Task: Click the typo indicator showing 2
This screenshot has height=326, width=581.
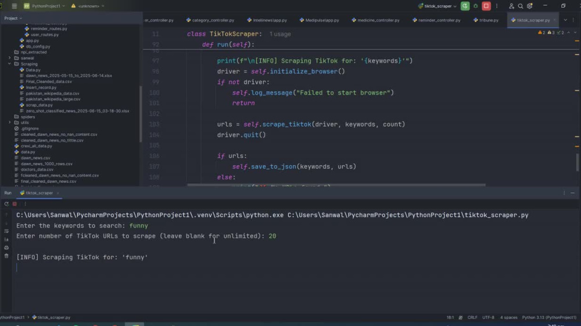Action: pyautogui.click(x=560, y=32)
